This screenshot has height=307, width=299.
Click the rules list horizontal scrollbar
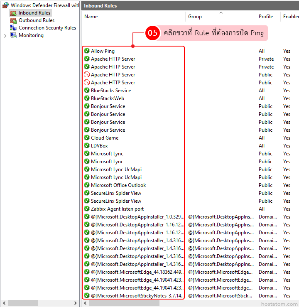(166, 303)
